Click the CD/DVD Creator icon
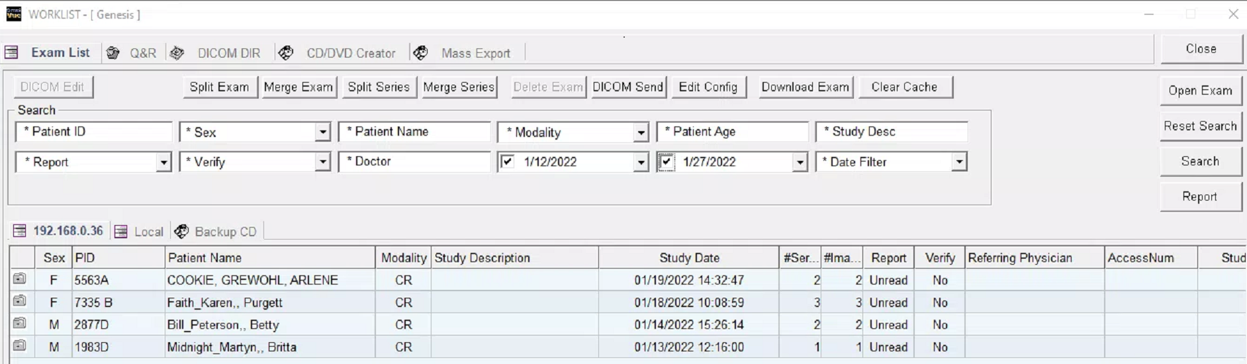Viewport: 1247px width, 364px height. pos(286,53)
